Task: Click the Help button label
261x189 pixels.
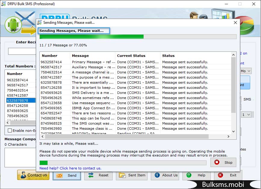Action: (201, 175)
